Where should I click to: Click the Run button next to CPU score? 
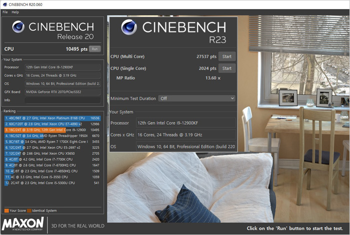pos(94,49)
